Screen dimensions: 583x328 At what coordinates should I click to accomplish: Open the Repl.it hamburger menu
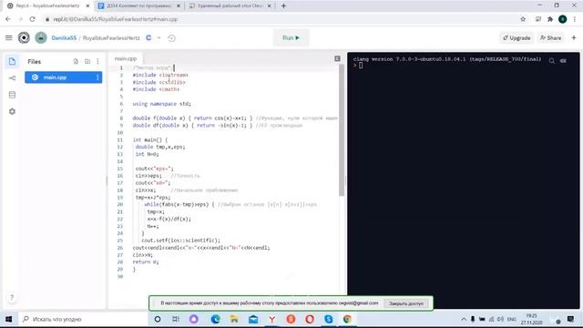pyautogui.click(x=9, y=38)
